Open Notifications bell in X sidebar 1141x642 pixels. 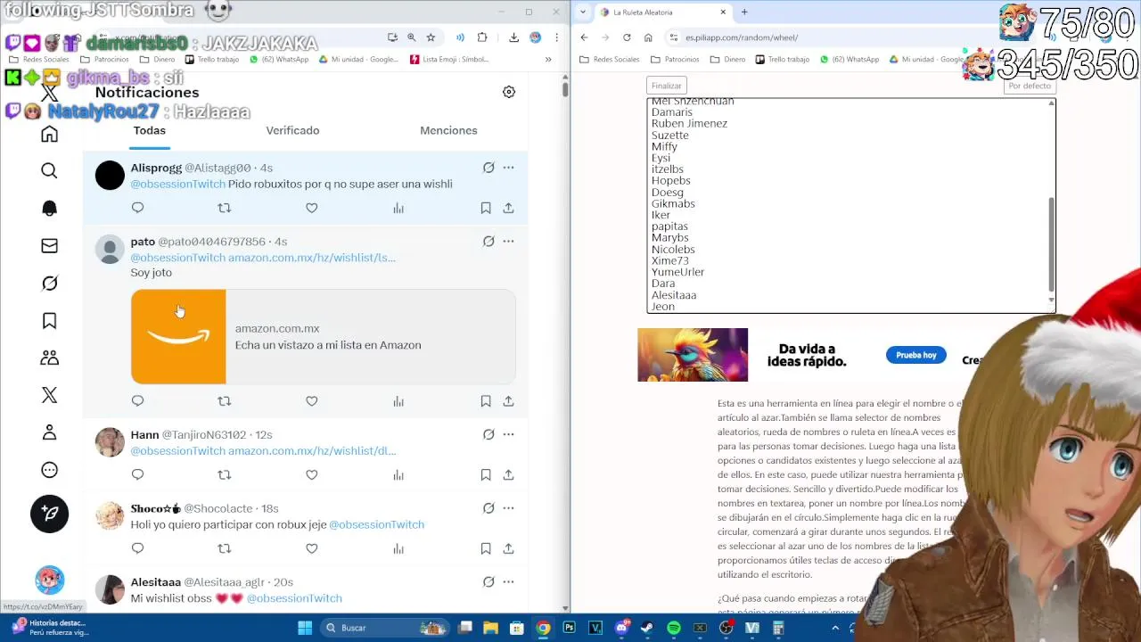click(49, 208)
